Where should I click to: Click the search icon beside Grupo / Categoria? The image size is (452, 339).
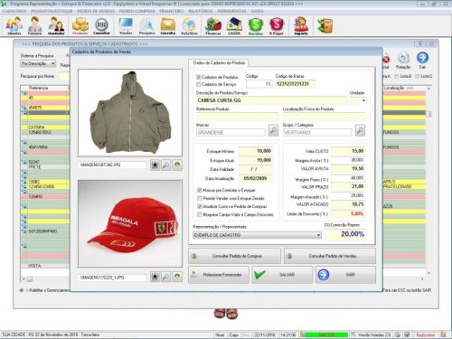(x=360, y=130)
